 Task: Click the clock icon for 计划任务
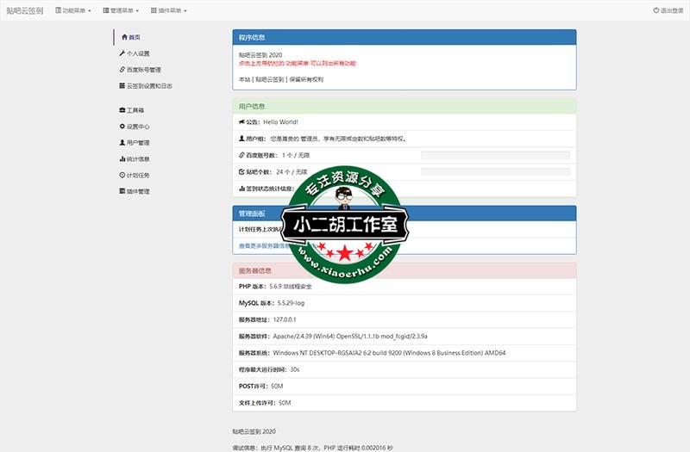[x=122, y=175]
